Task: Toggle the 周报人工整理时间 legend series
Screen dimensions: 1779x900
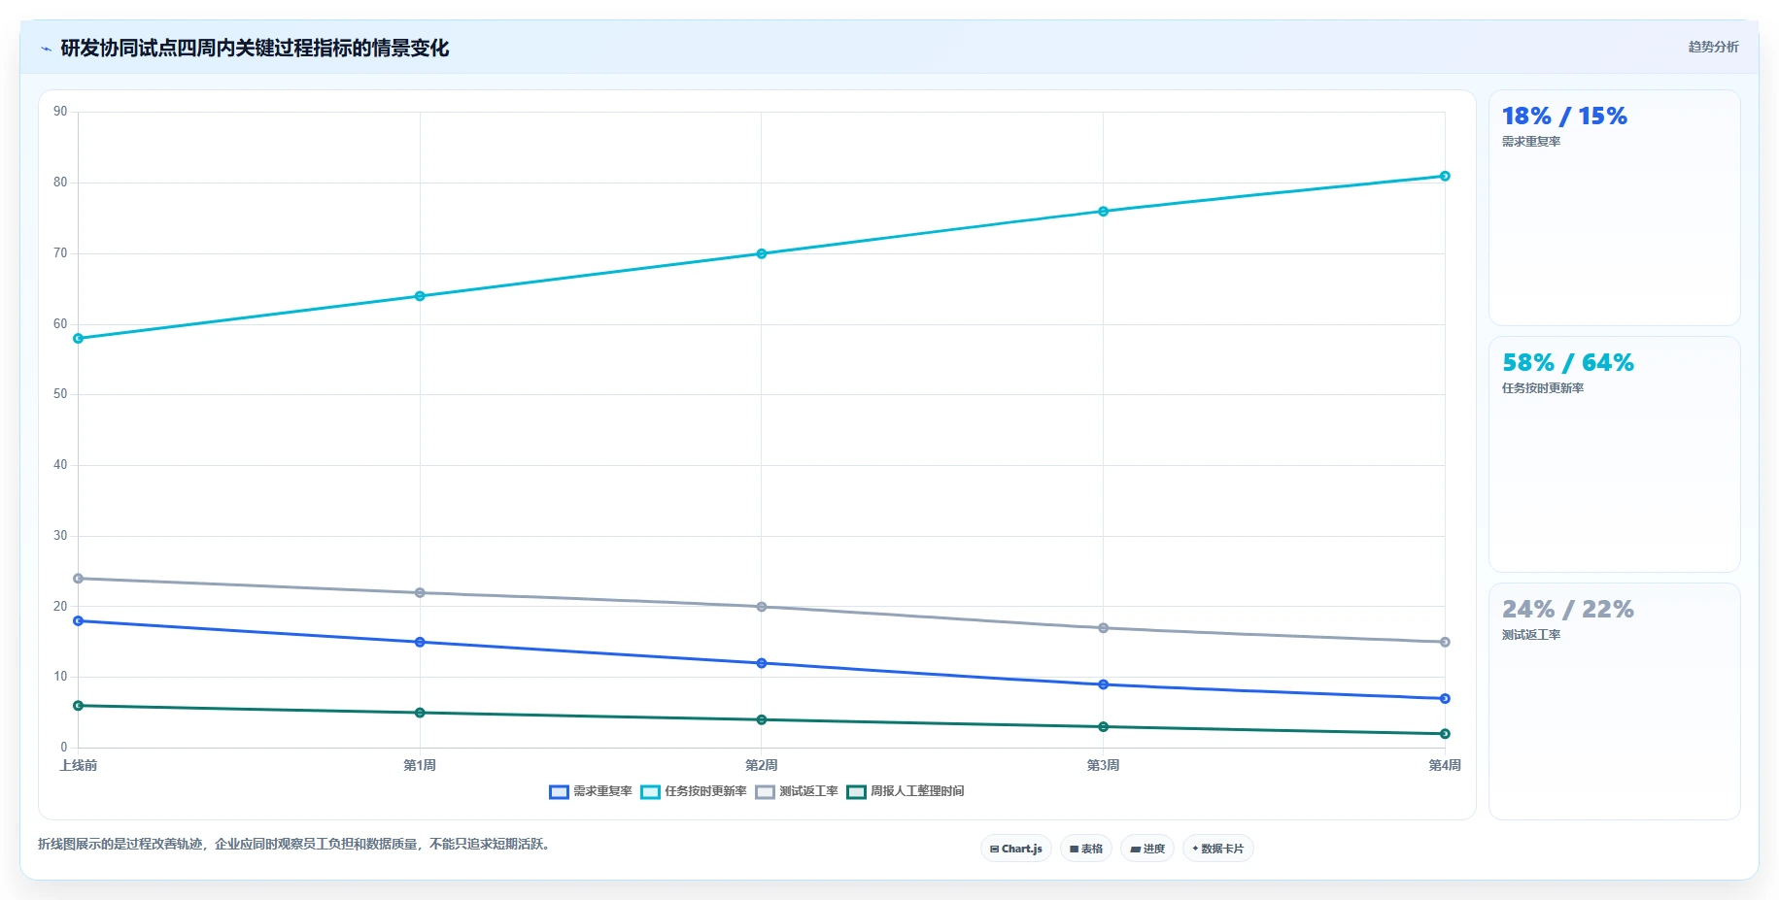Action: coord(906,791)
